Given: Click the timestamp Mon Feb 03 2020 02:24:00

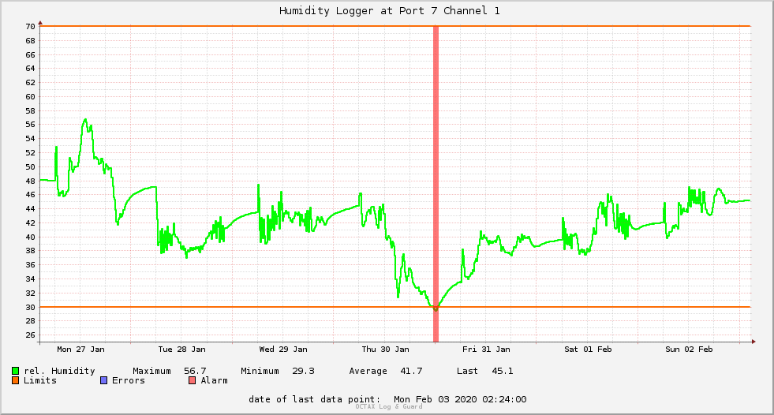Looking at the screenshot, I should point(460,399).
